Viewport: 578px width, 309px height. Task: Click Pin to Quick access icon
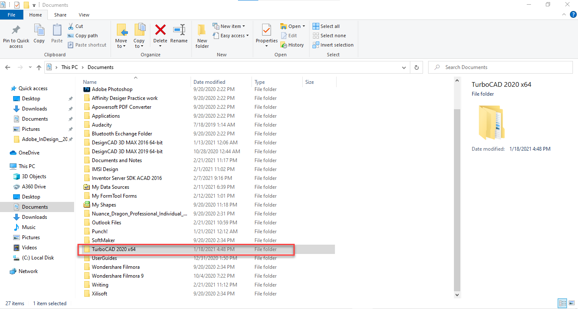tap(16, 30)
